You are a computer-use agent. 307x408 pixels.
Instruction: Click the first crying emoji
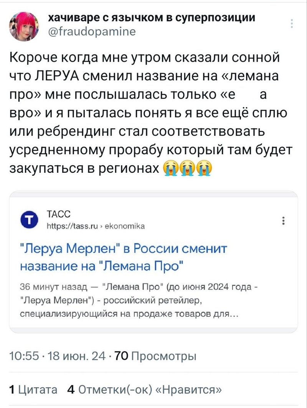pos(170,168)
